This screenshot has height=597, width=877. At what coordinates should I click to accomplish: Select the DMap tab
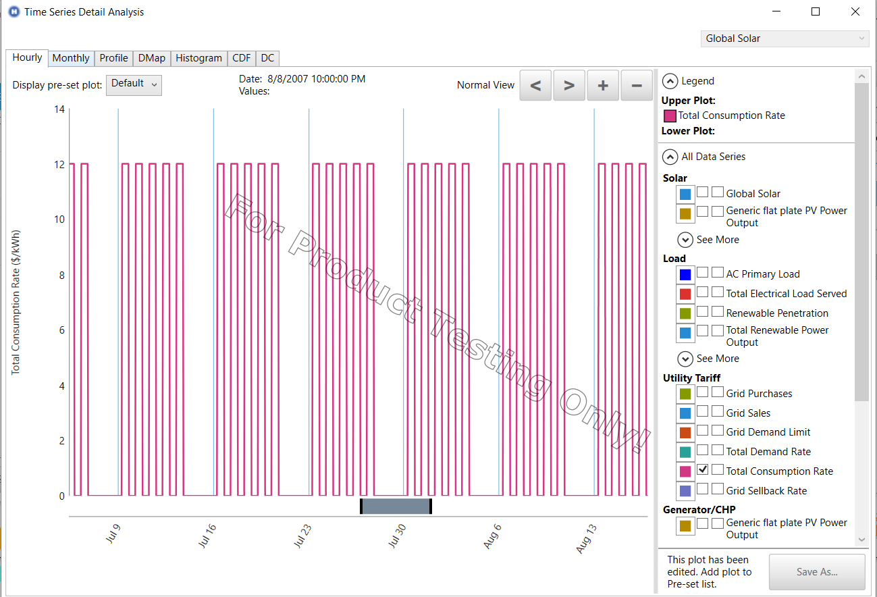151,58
